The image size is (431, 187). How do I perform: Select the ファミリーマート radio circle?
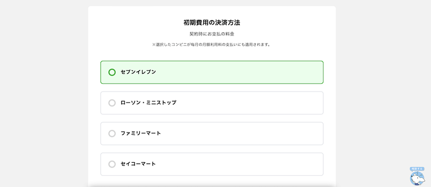pyautogui.click(x=112, y=134)
